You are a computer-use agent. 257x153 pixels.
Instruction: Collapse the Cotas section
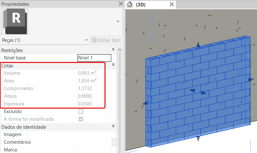113,65
